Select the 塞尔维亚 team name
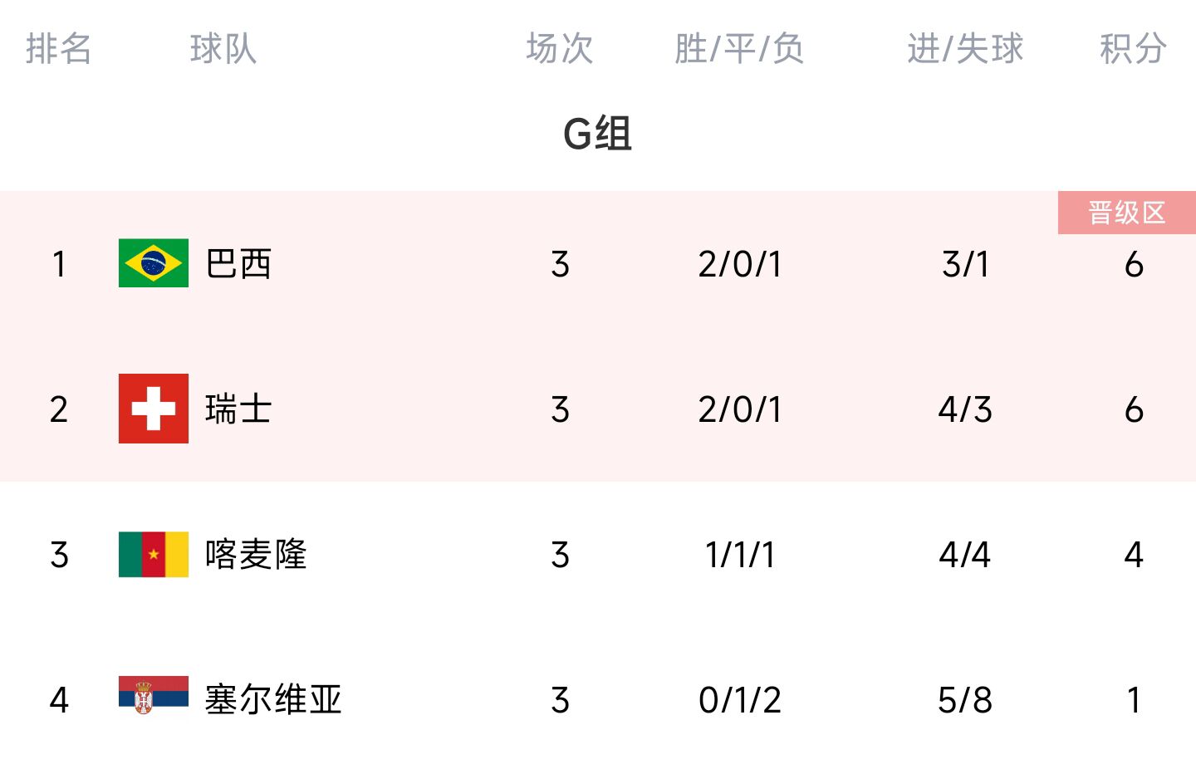The height and width of the screenshot is (769, 1196). pyautogui.click(x=273, y=700)
